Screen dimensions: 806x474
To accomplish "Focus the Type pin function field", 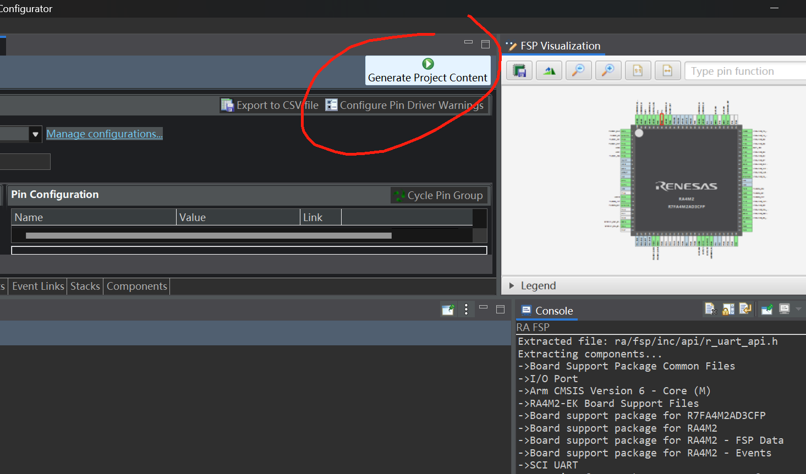I will pos(745,71).
